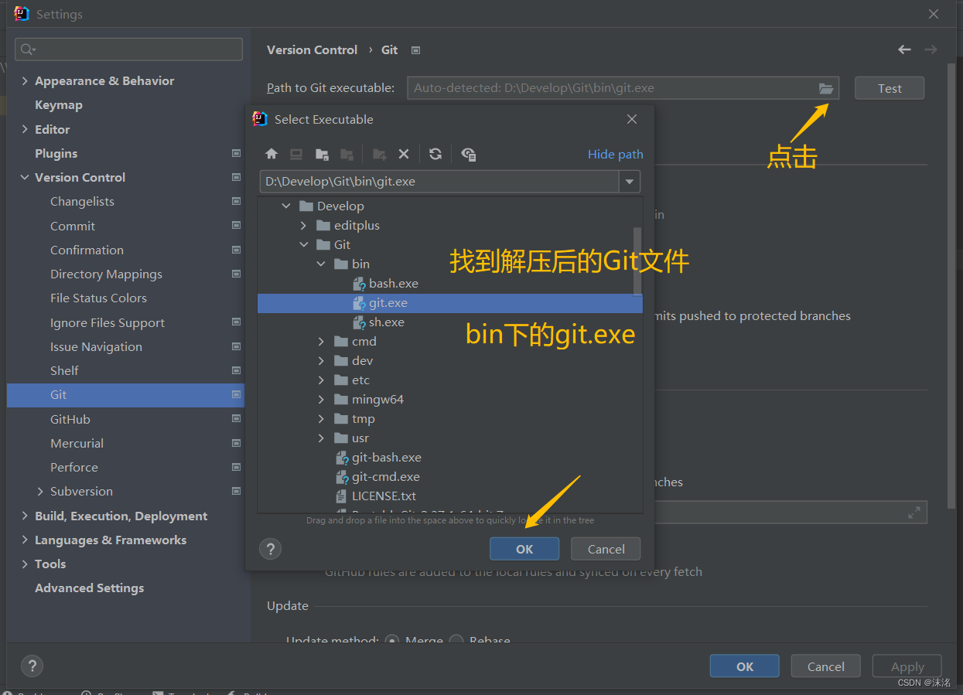Click the project icon on the Perforce row

[236, 467]
